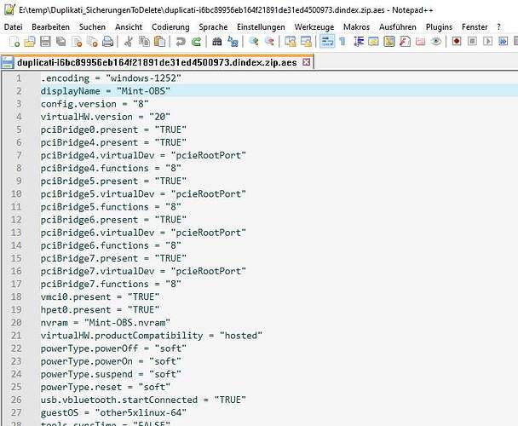Click the Close document toolbar icon
518x426 pixels.
click(77, 42)
